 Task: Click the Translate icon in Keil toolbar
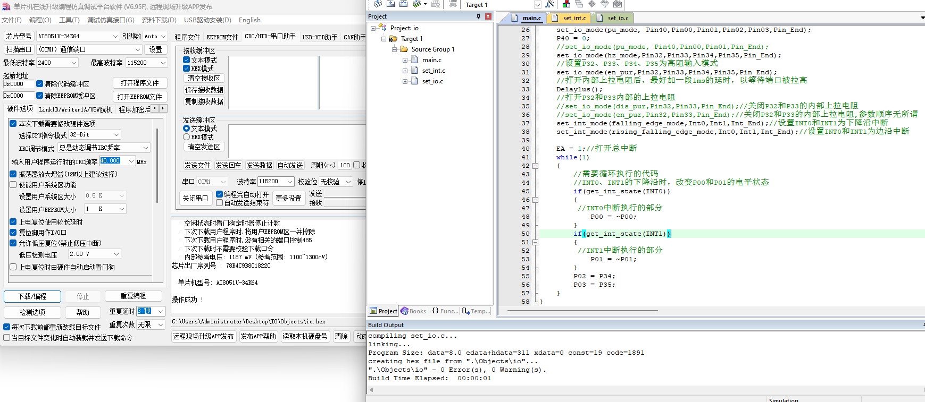378,4
